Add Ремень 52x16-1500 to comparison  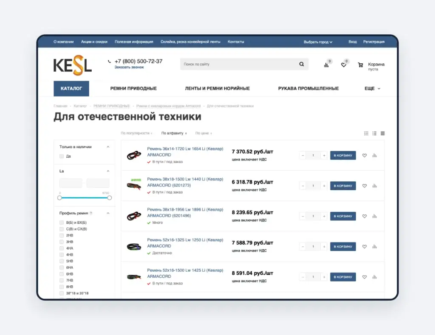point(375,277)
